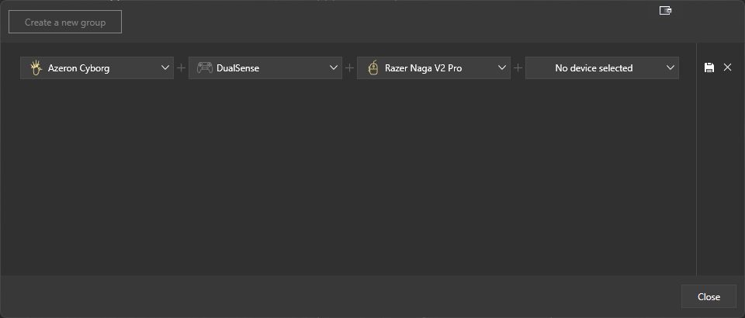Click the DualSense gamepad icon
This screenshot has height=318, width=745.
click(x=204, y=68)
